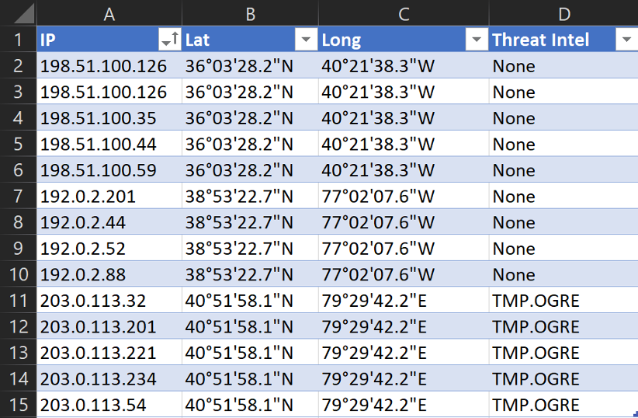Select column C header
Screen dimensions: 638x418
click(403, 13)
